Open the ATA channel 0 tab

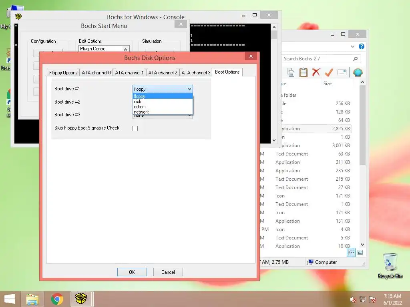[x=96, y=73]
